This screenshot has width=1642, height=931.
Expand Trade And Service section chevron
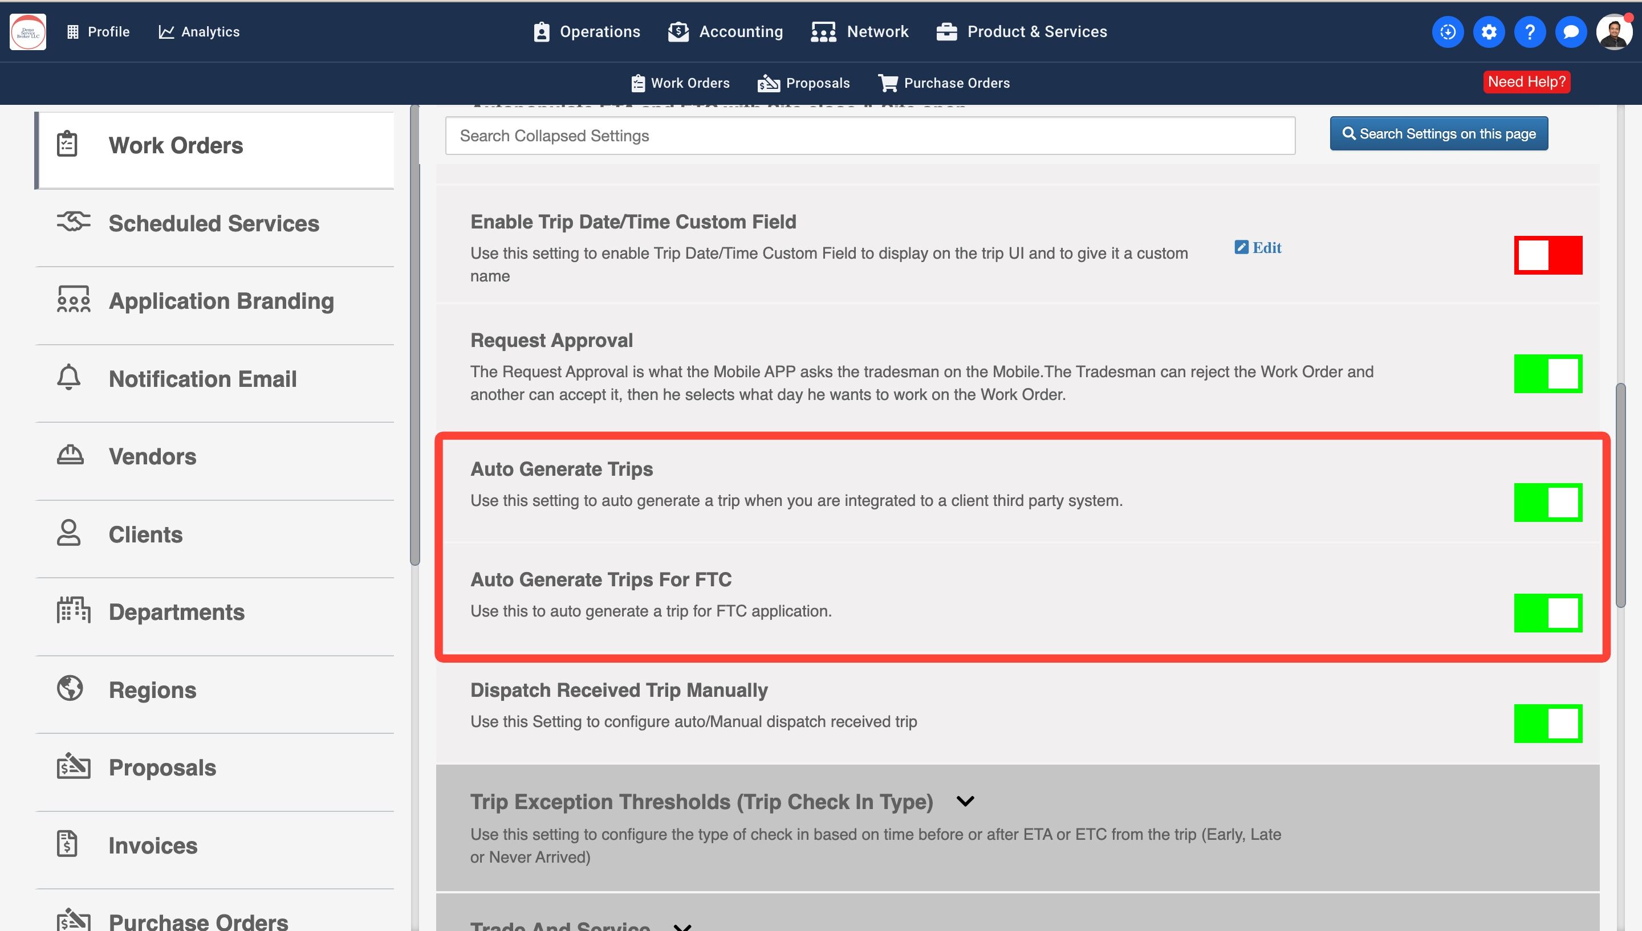click(x=682, y=925)
